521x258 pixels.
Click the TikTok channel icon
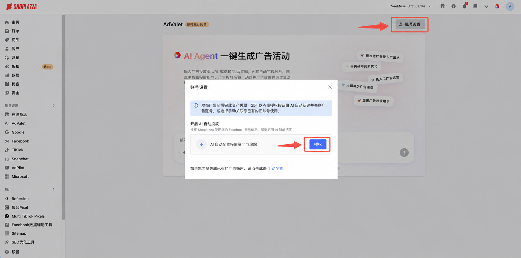pos(7,150)
